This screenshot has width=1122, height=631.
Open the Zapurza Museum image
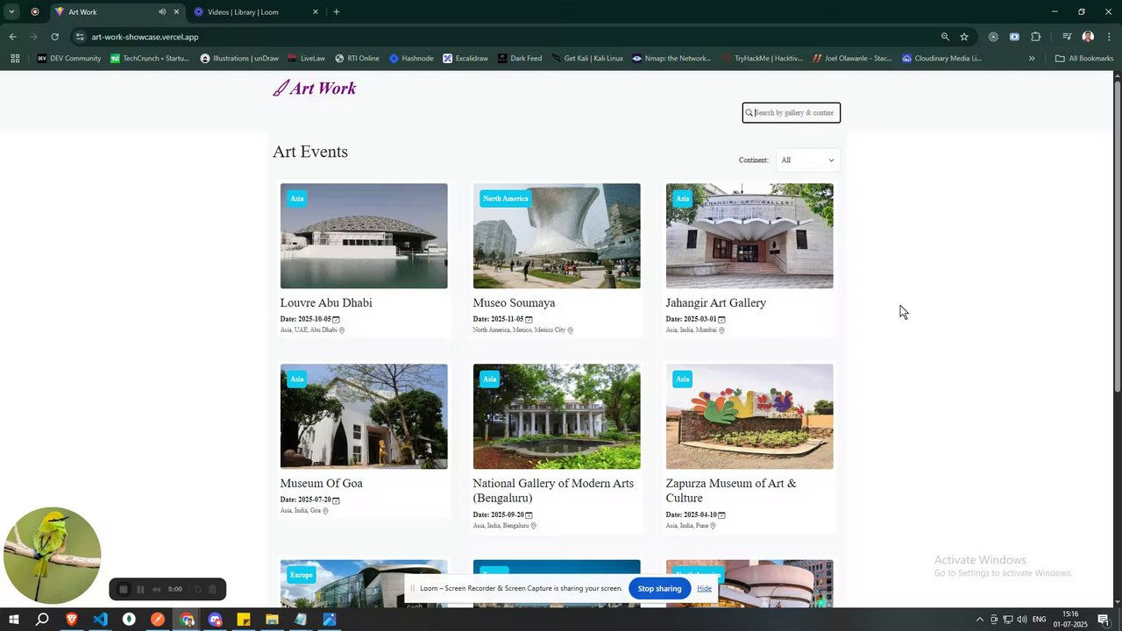(749, 416)
